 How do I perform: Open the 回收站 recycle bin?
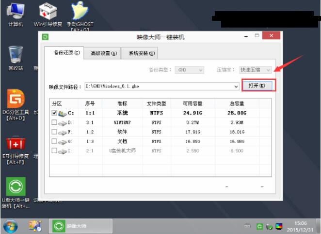click(x=16, y=56)
